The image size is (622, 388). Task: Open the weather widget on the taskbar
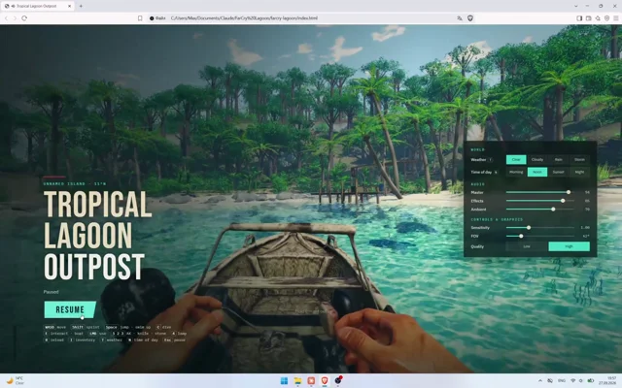(x=15, y=381)
